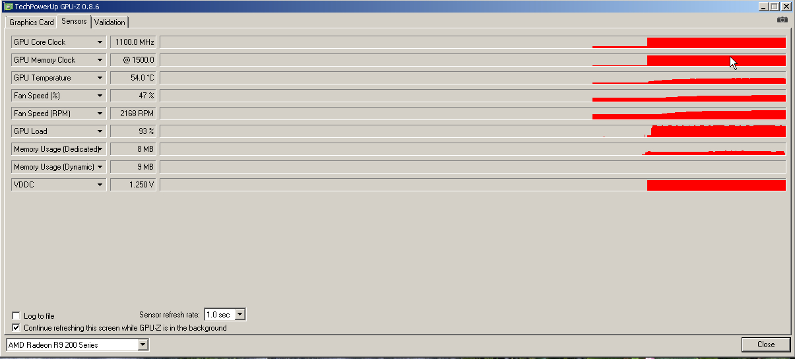Click the GPU Load history graph

coord(473,131)
